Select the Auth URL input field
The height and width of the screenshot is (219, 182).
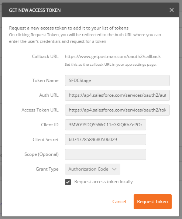point(117,95)
